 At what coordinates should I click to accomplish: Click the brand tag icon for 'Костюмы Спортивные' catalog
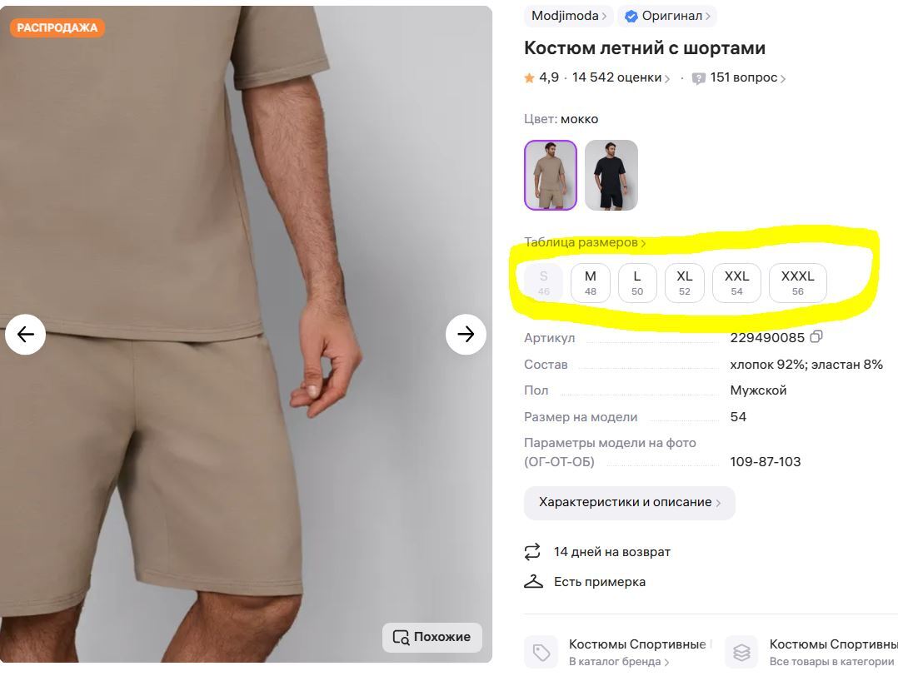point(541,650)
